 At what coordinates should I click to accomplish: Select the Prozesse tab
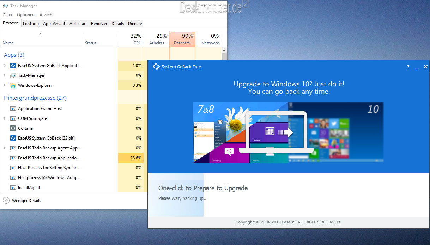tap(11, 23)
